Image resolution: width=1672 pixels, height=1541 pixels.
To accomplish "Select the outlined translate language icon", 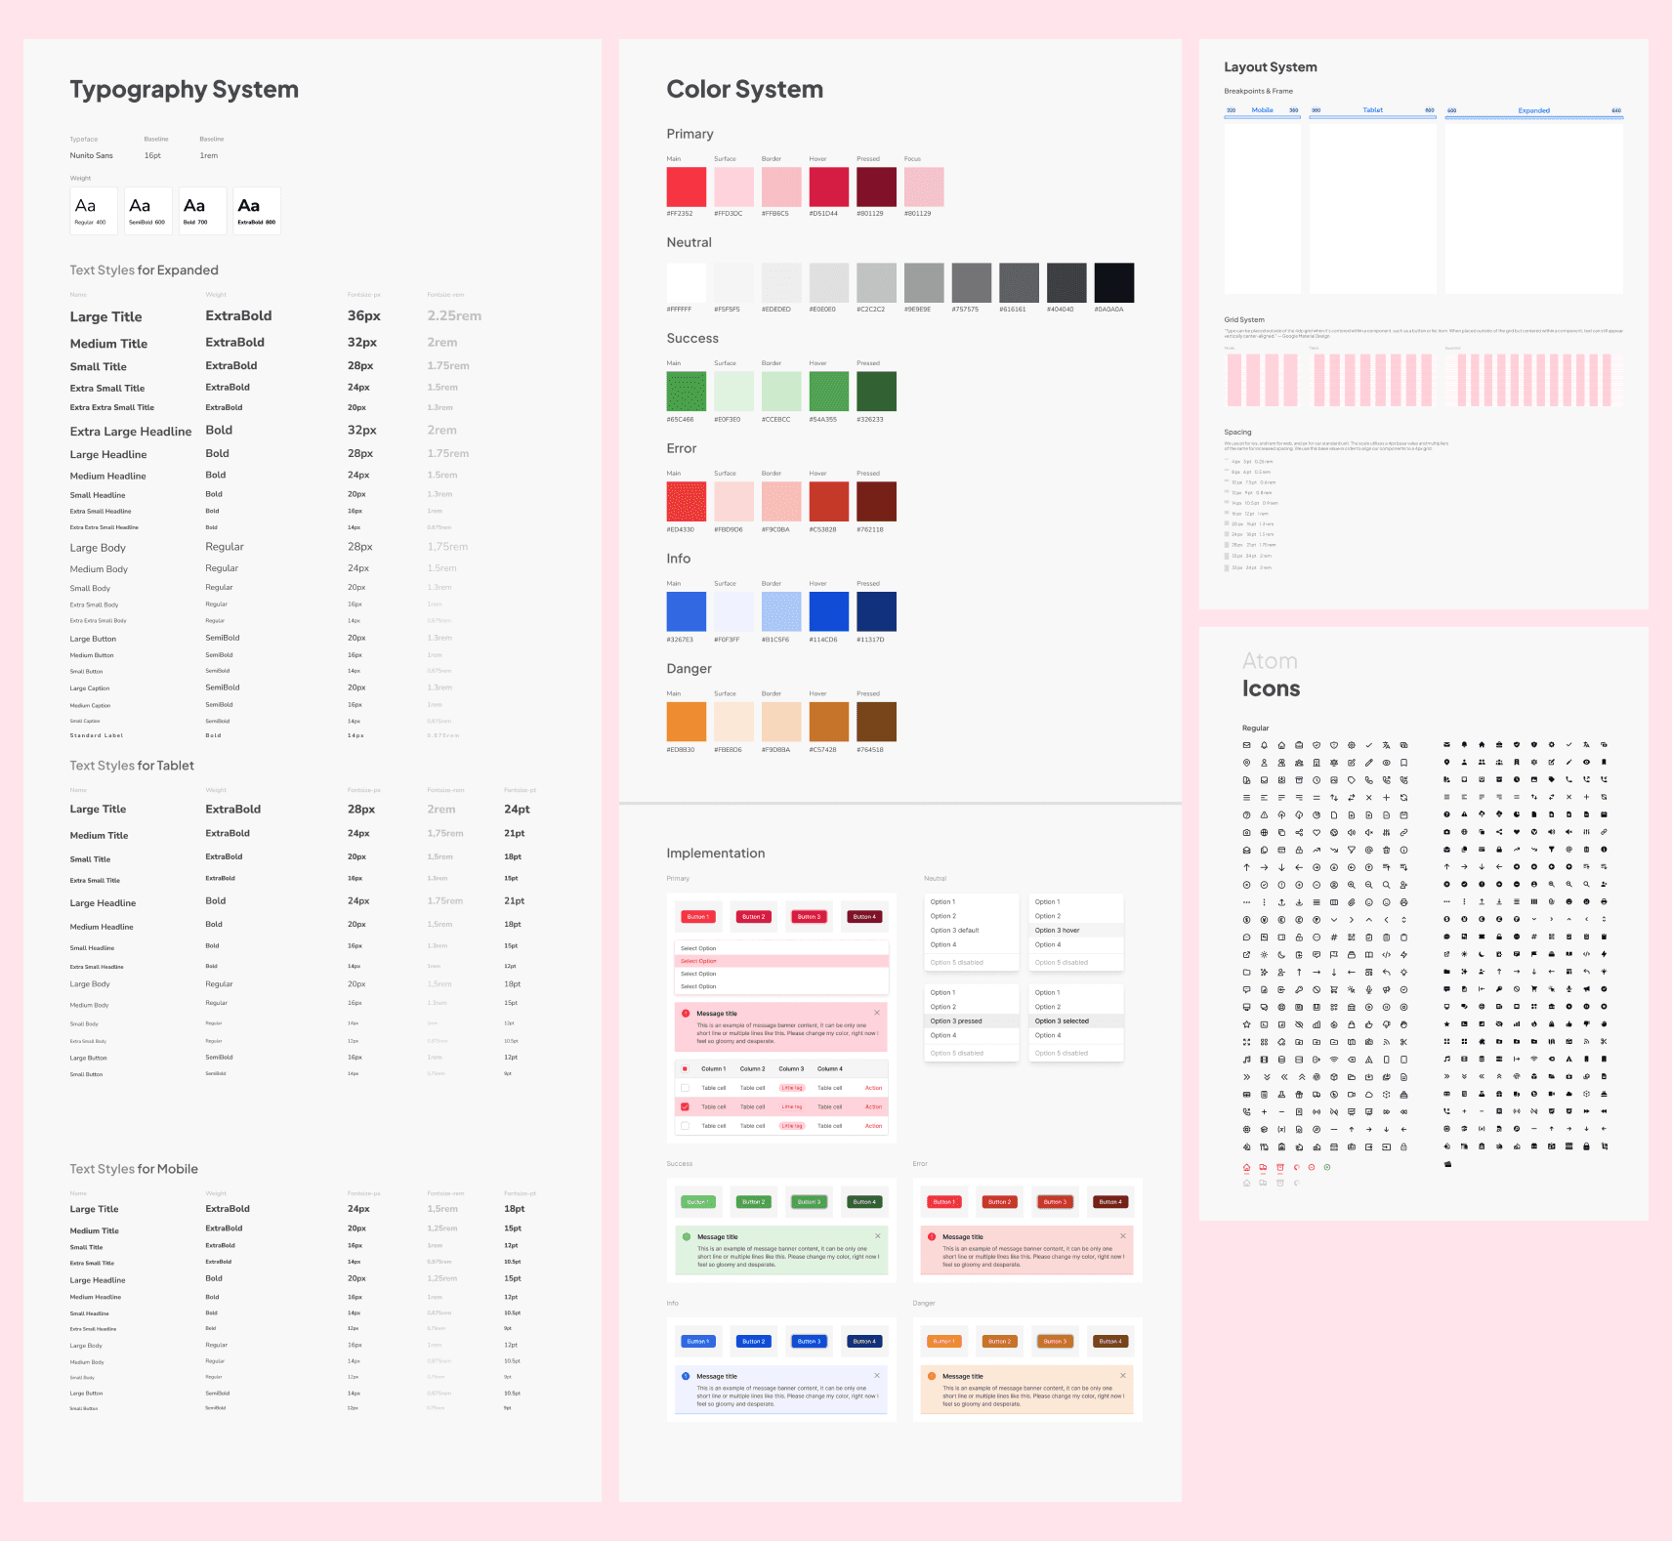I will [x=1386, y=745].
